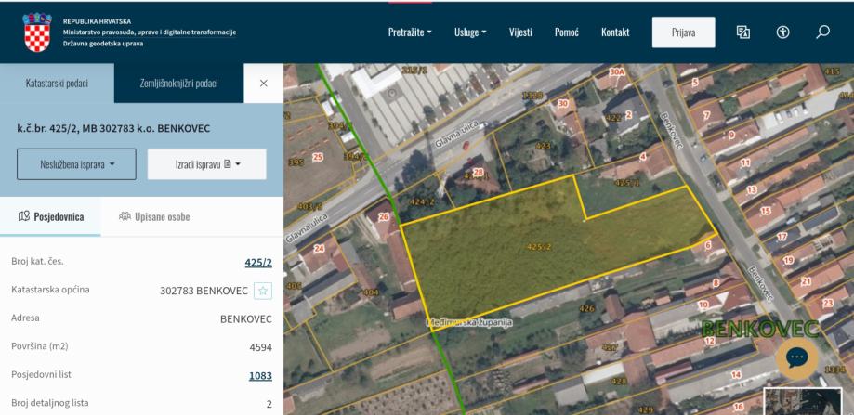Click the Međimurska županija map label
854x415 pixels.
click(469, 322)
